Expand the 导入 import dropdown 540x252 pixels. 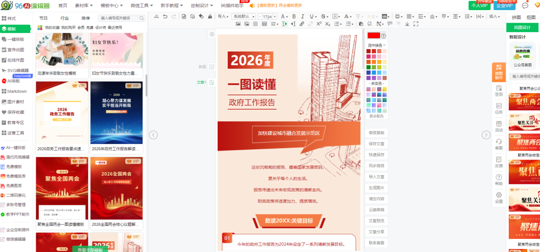point(223,16)
